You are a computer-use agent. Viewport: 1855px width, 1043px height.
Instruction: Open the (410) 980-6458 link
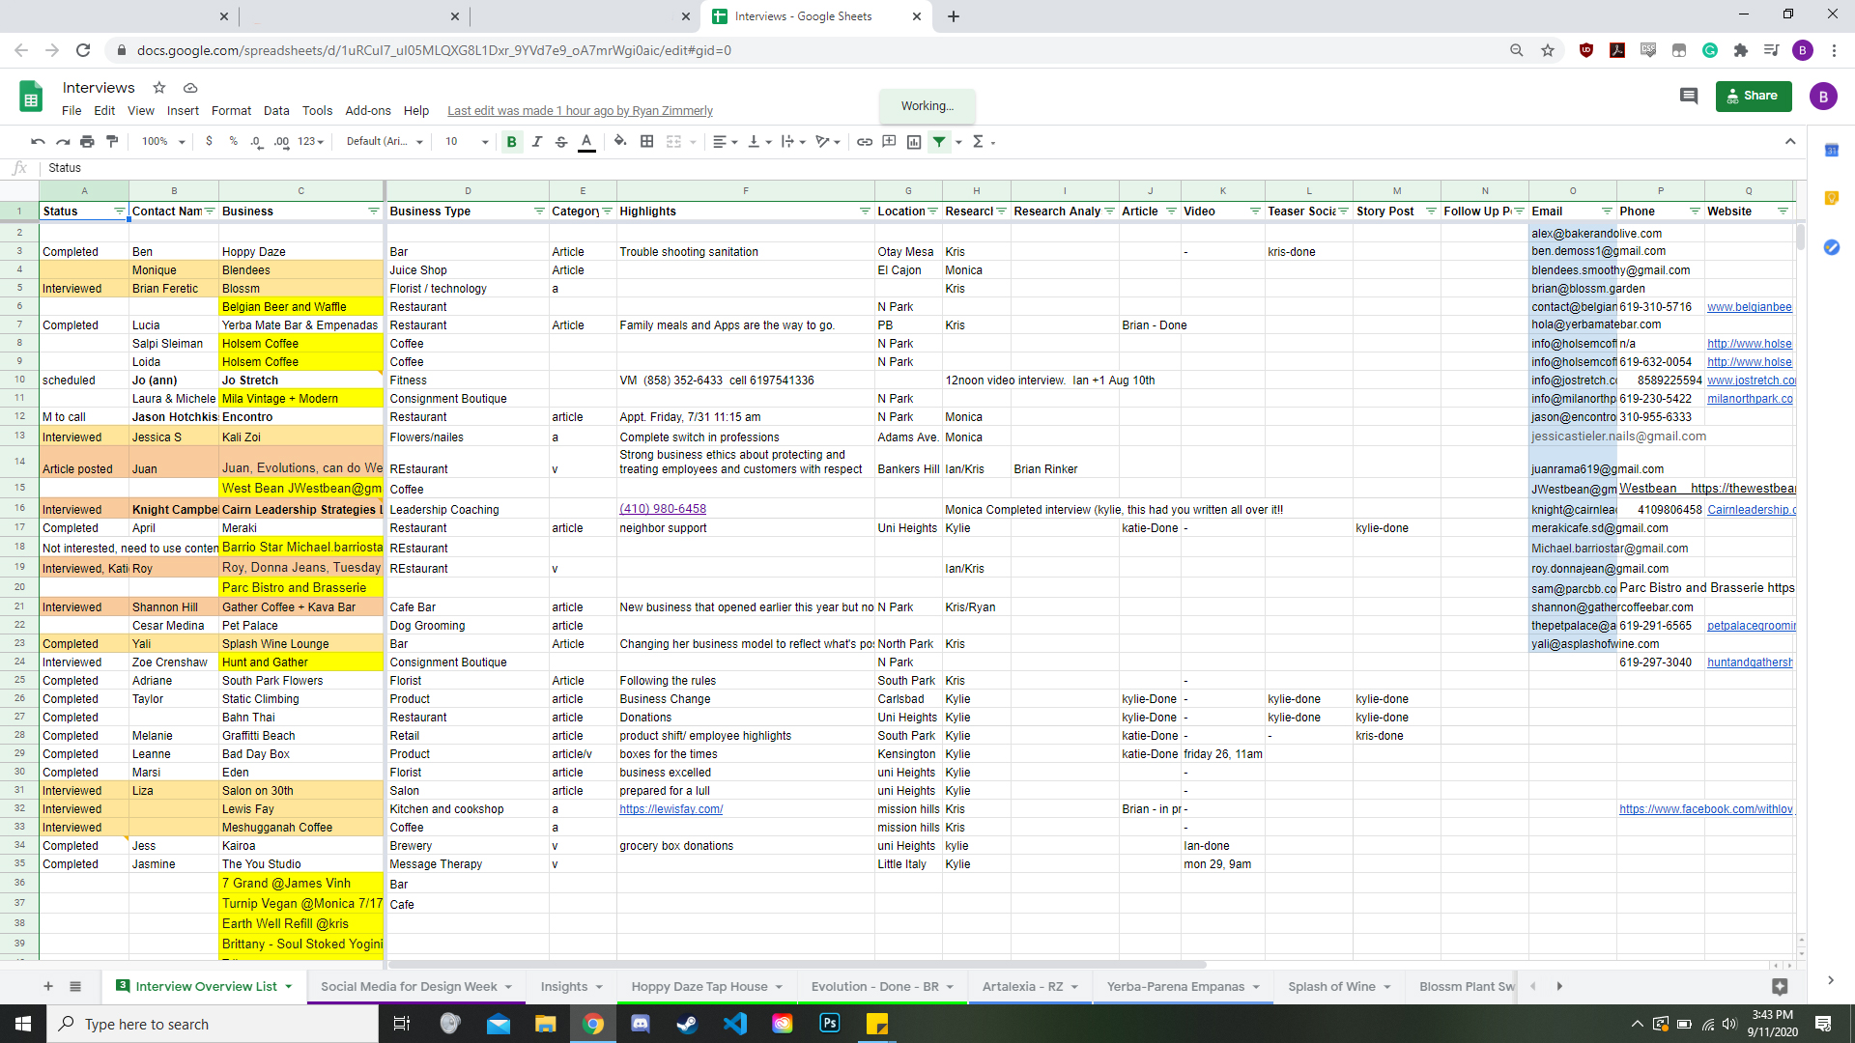pyautogui.click(x=663, y=509)
